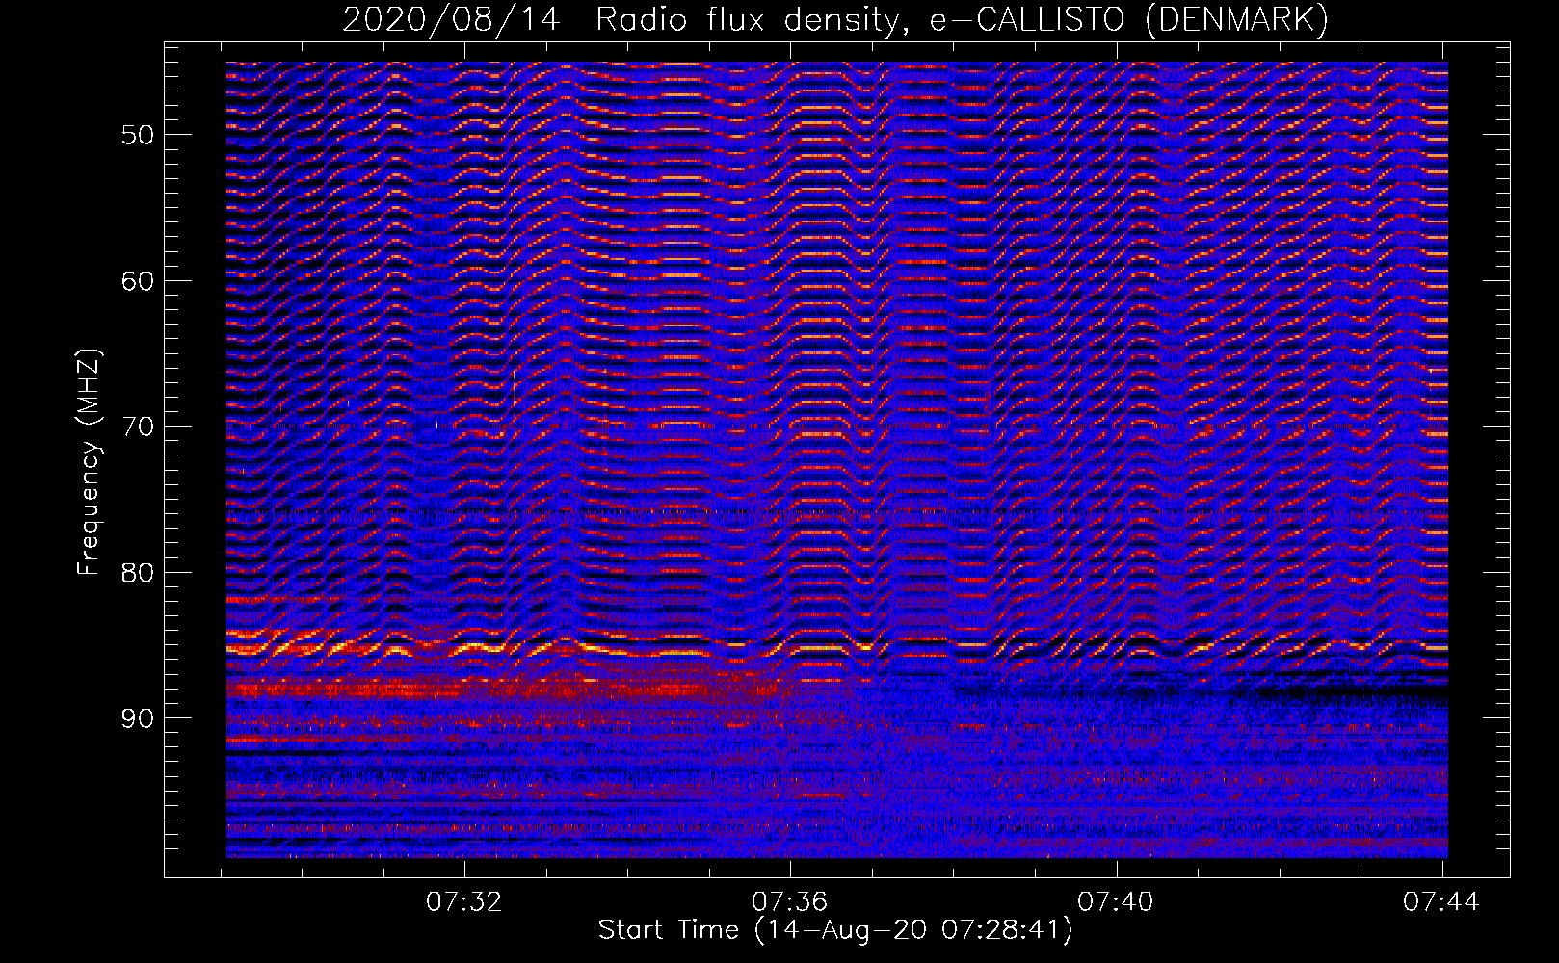Image resolution: width=1559 pixels, height=963 pixels.
Task: Click the 07:40 time tick label
Action: [1116, 902]
